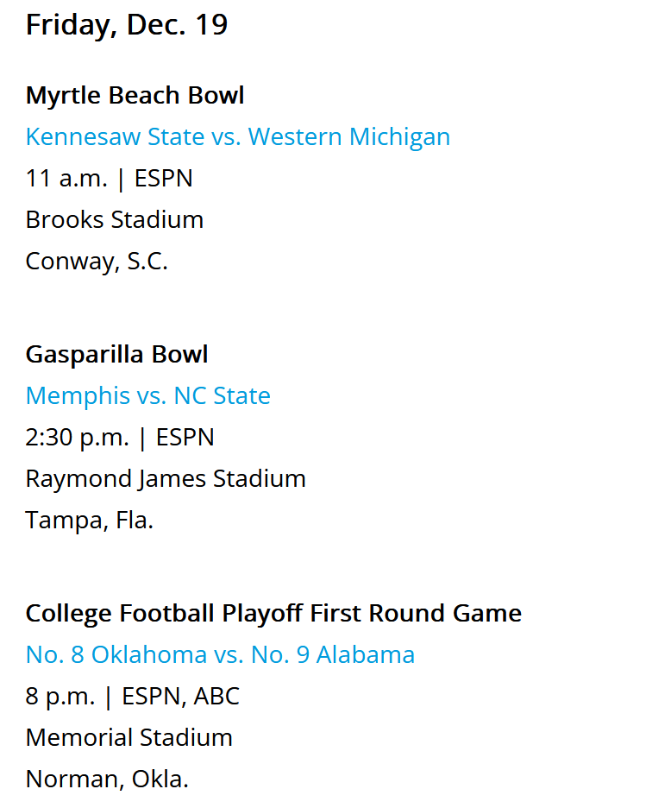Click the Gasparilla Bowl title
This screenshot has width=671, height=808.
click(x=117, y=355)
